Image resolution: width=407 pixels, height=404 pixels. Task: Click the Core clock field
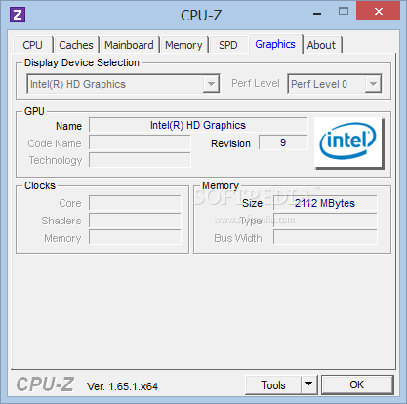pyautogui.click(x=135, y=203)
